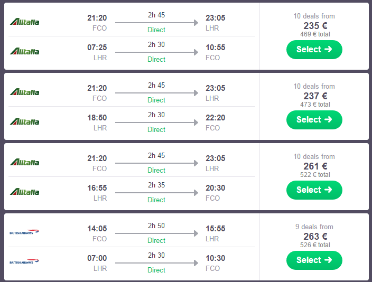The width and height of the screenshot is (372, 282).
Task: Click the Alitalia logo on the 18:50 return flight
Action: 24,122
